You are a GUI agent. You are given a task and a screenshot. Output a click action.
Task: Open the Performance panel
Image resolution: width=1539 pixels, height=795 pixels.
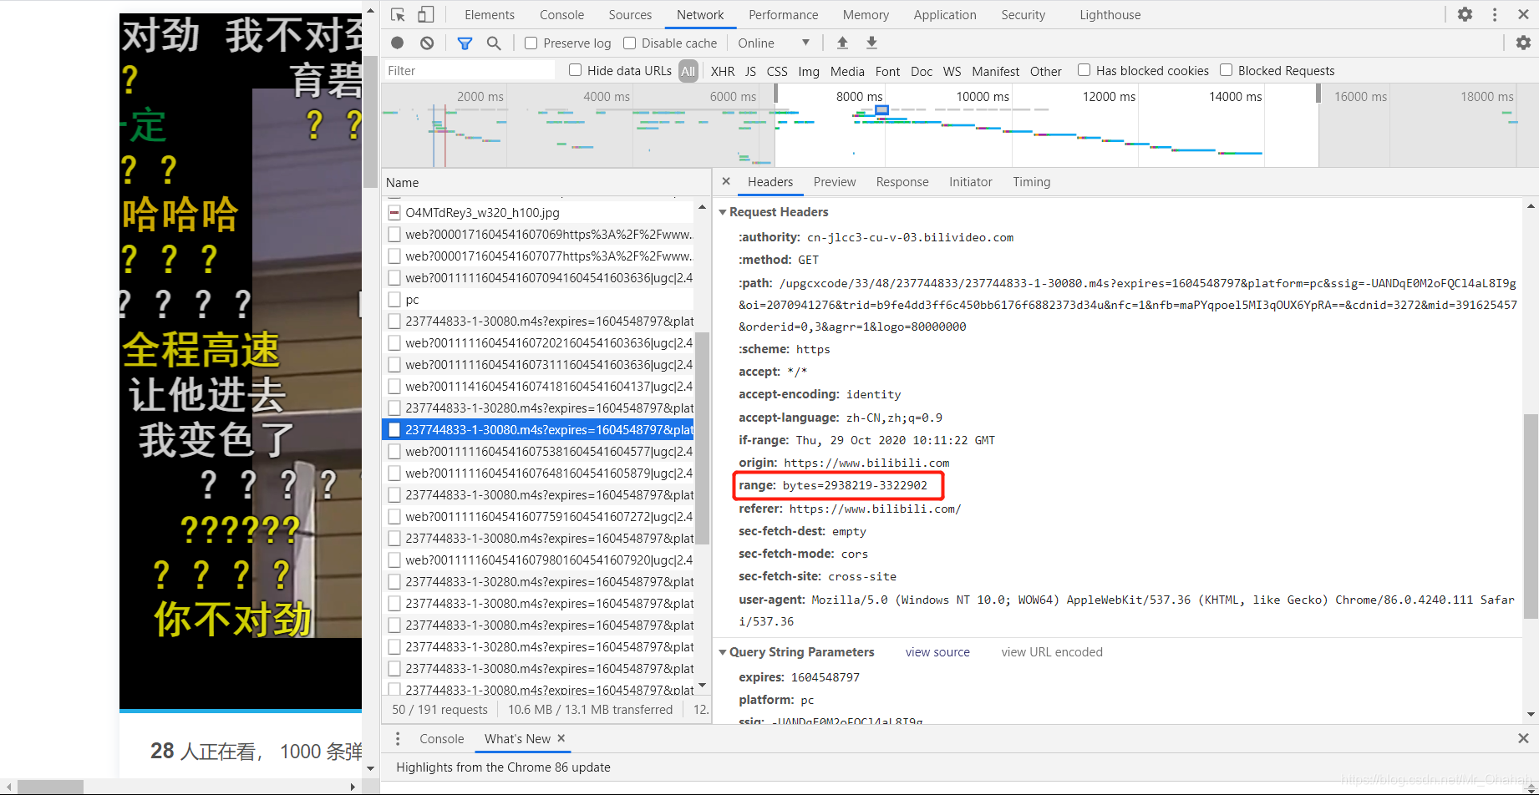point(783,15)
